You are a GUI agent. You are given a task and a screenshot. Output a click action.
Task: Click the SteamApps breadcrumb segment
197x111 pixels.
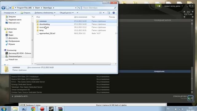point(47,8)
